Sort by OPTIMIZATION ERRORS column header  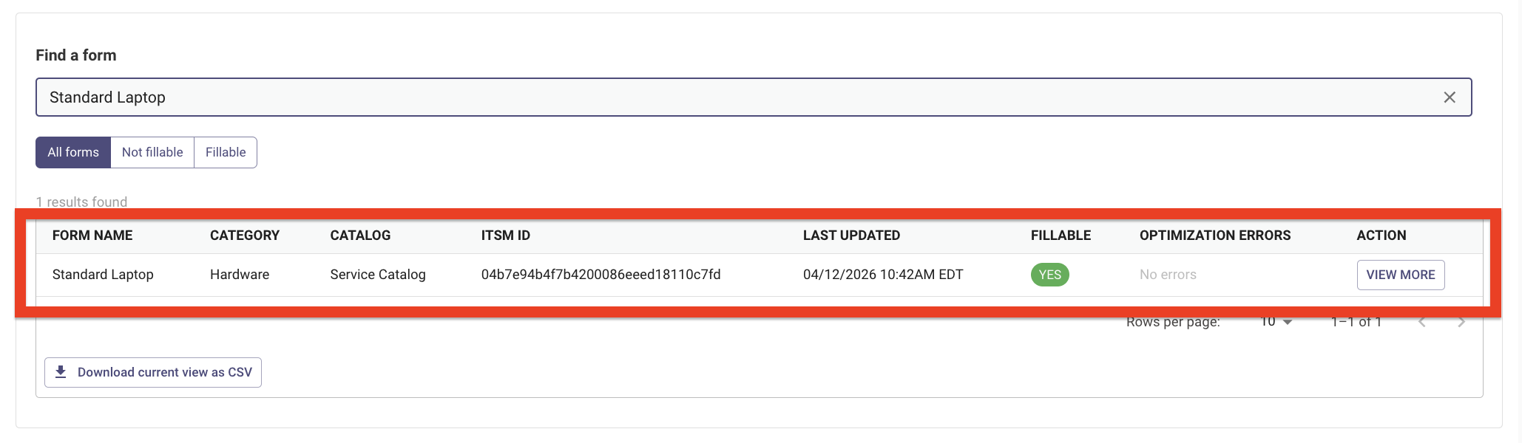1215,236
